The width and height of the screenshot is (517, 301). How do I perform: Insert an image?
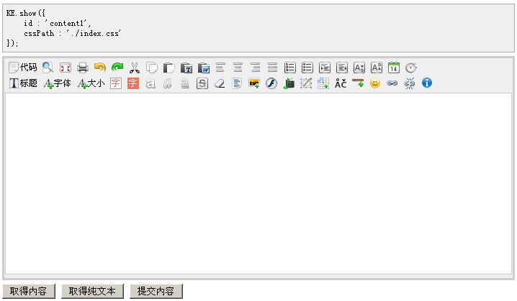point(254,83)
